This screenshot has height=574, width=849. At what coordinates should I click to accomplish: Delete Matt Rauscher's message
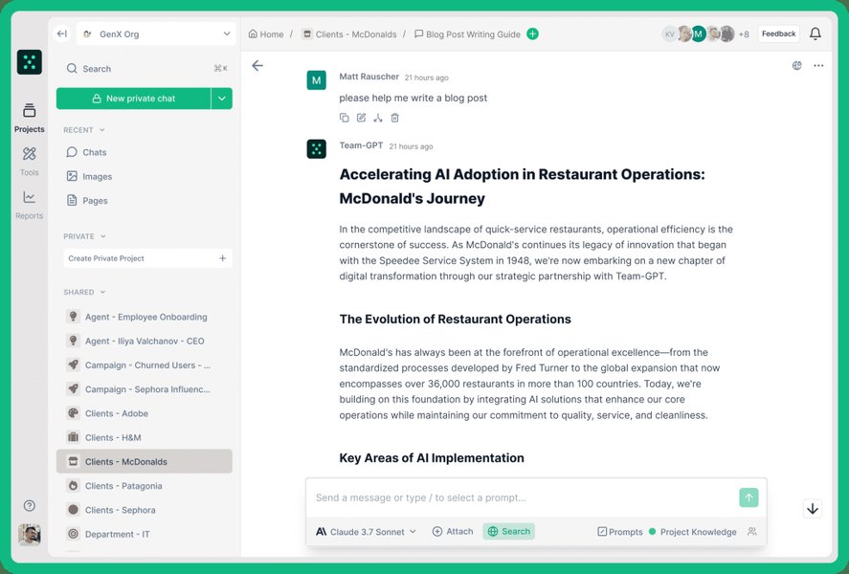394,118
